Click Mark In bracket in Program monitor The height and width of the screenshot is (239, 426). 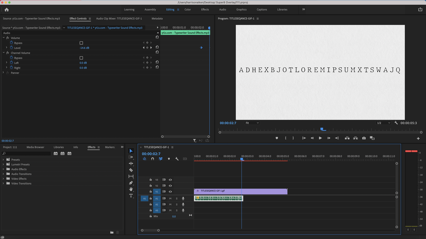point(285,138)
